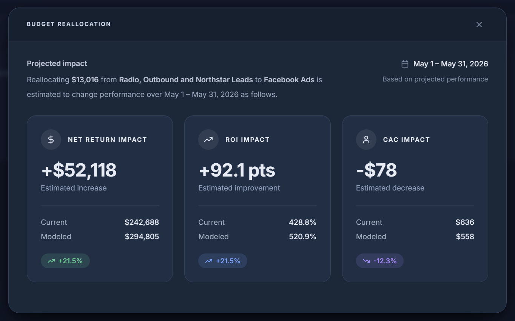
Task: Click the calendar icon beside the date range
Action: coord(405,64)
